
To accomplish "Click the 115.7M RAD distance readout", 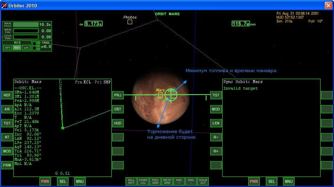I will [x=240, y=23].
